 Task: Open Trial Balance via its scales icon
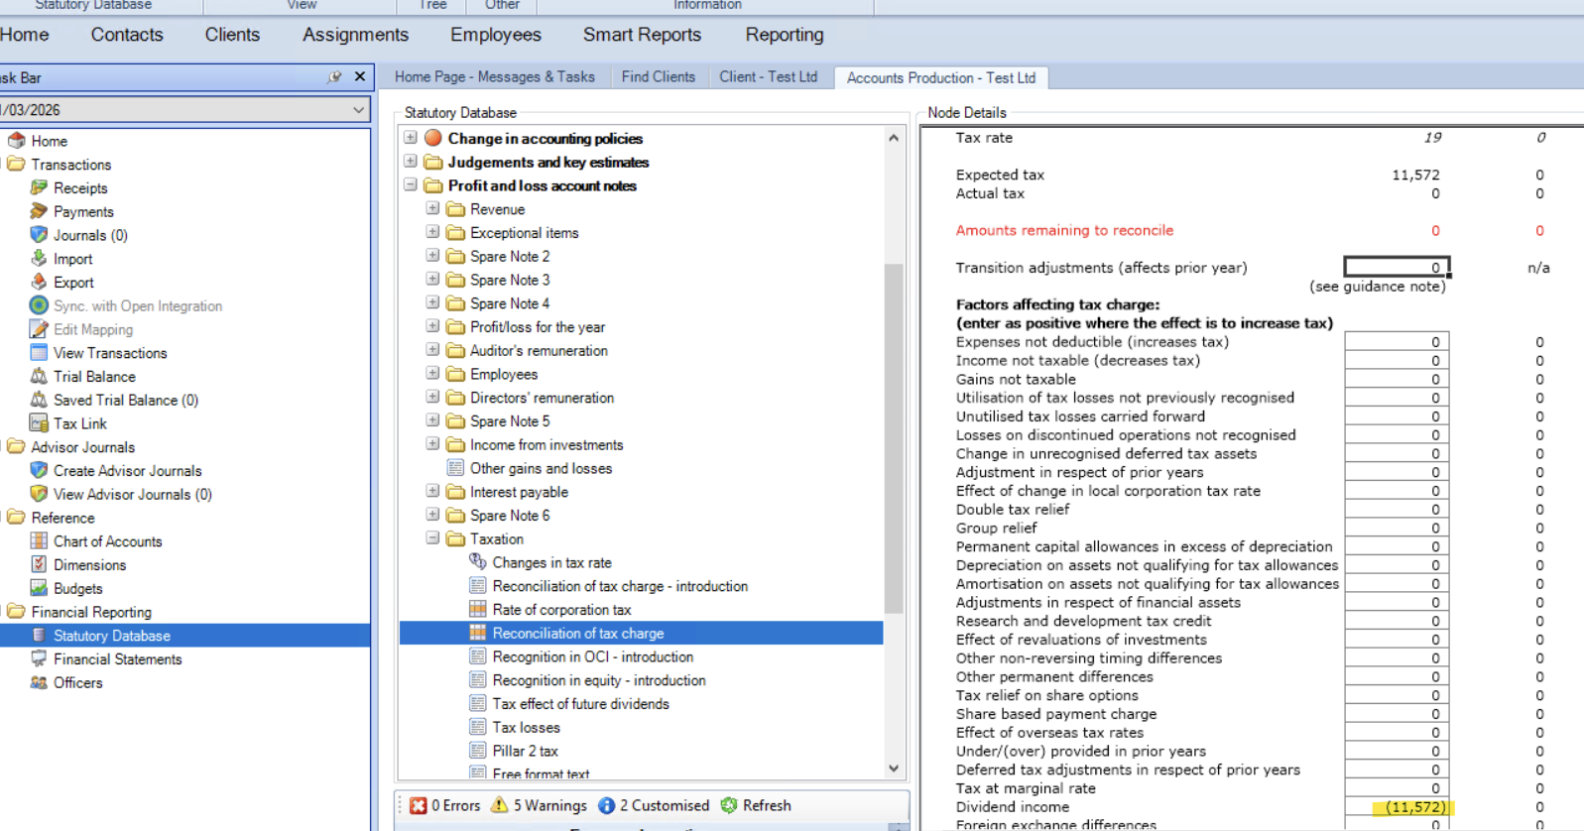coord(39,376)
